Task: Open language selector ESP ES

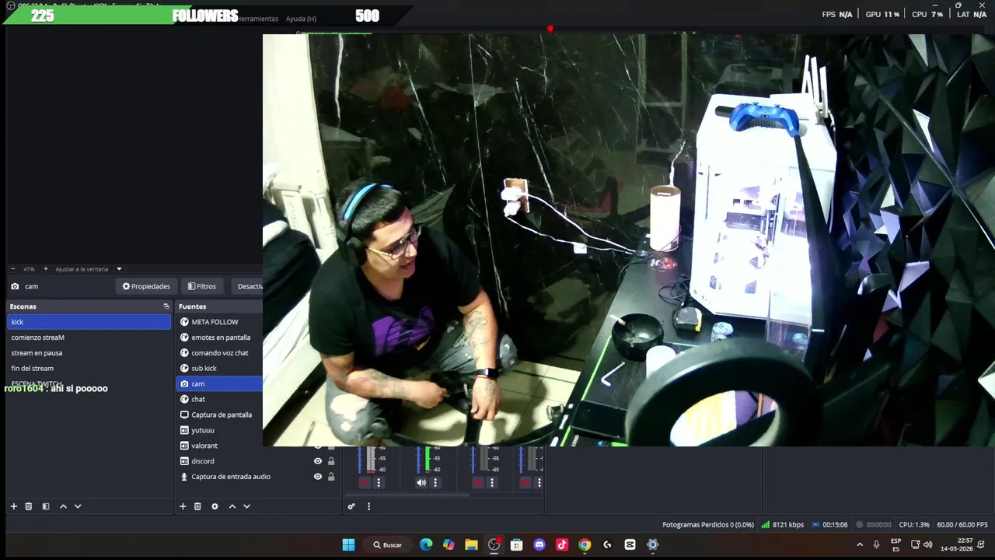Action: pyautogui.click(x=895, y=544)
